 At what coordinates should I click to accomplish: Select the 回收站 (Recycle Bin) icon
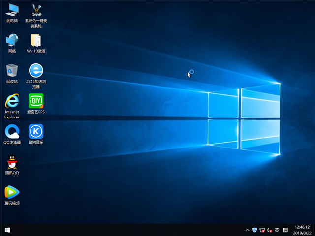click(12, 71)
